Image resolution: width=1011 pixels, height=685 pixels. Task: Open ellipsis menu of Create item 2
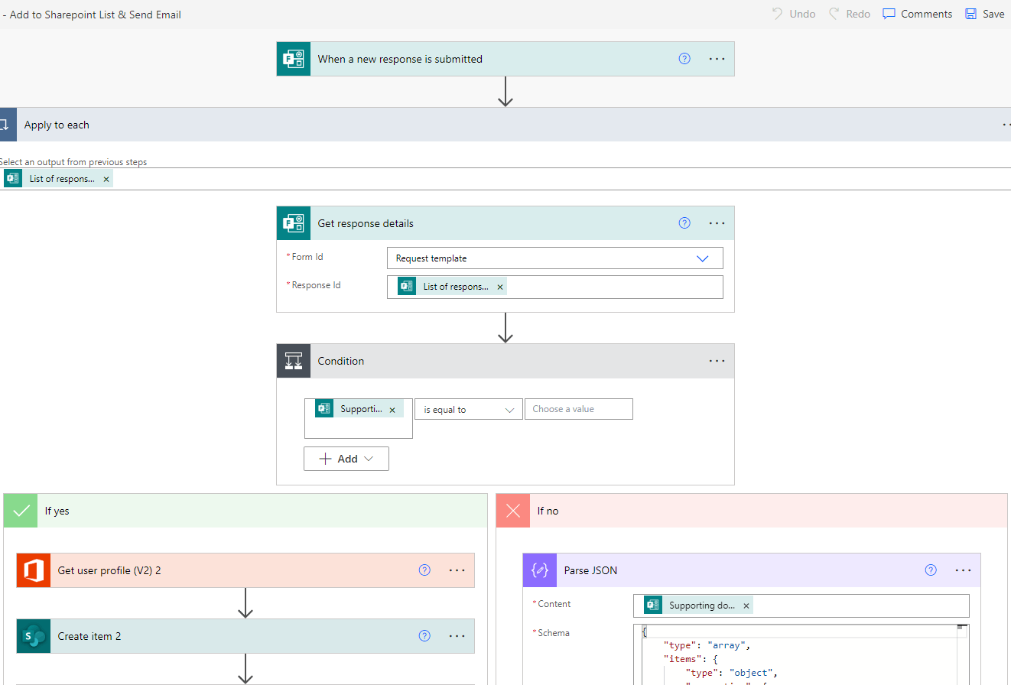pyautogui.click(x=457, y=636)
